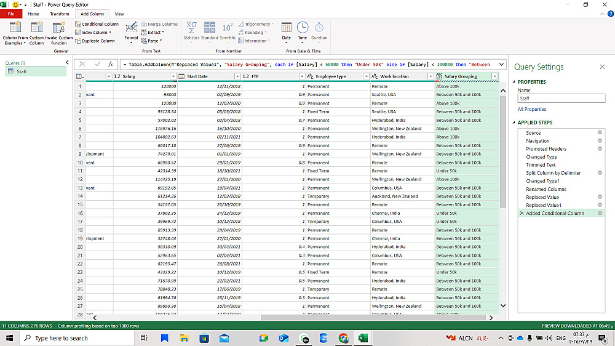The width and height of the screenshot is (615, 346).
Task: Collapse the PROPERTIES section
Action: (514, 82)
